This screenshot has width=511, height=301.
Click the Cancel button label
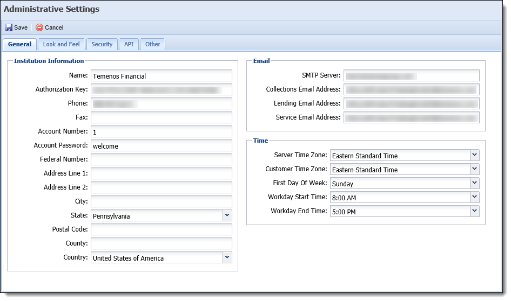coord(54,27)
